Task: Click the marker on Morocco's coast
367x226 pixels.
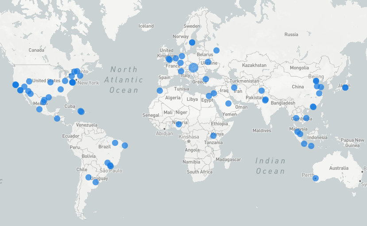Action: [x=160, y=91]
